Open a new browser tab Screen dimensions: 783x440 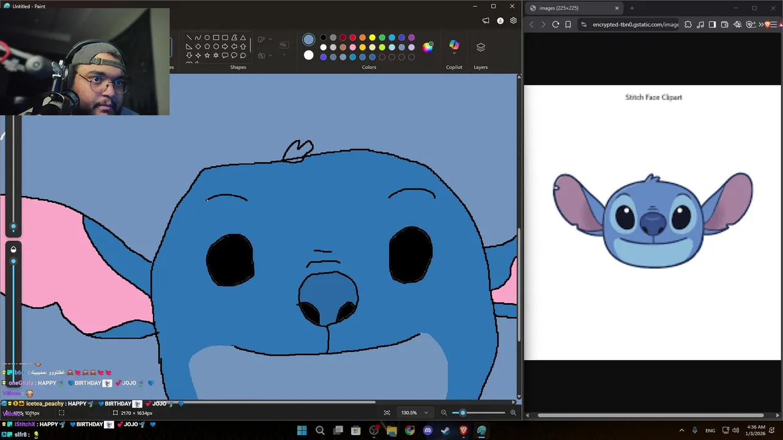point(632,8)
